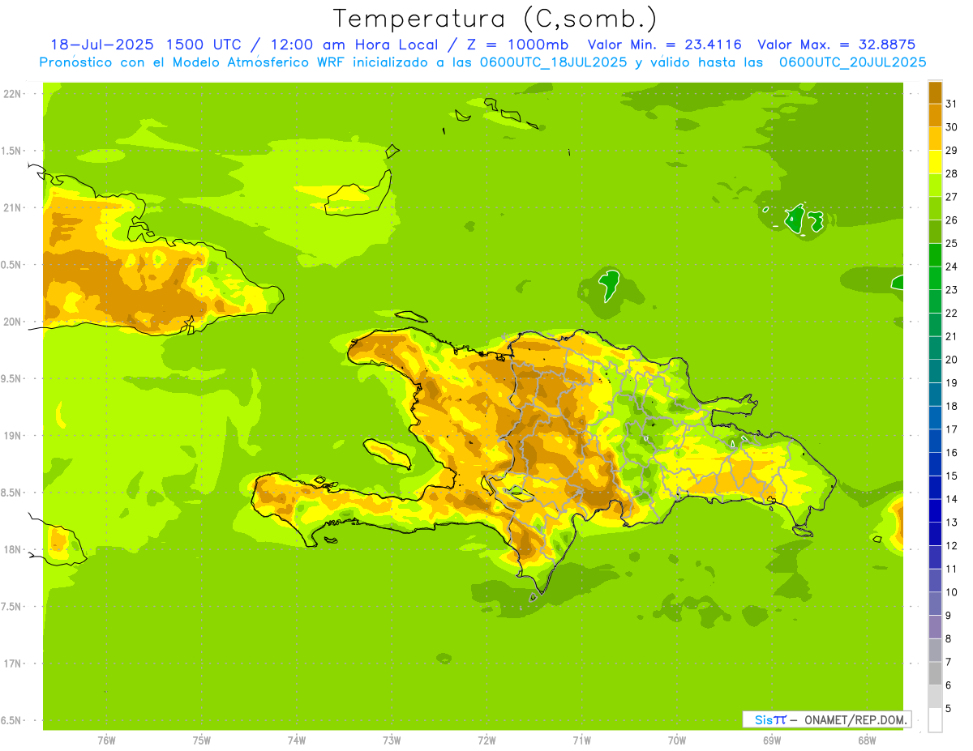Viewport: 973px width, 751px height.
Task: Click the "8.5N" latitude axis label
Action: coord(11,493)
